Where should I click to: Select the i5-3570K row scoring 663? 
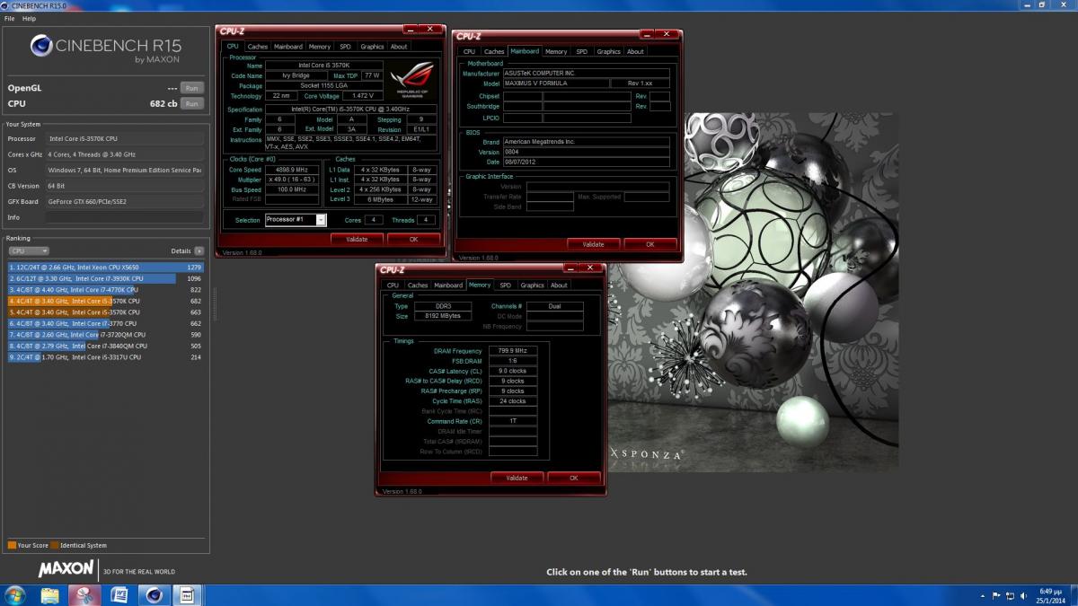[105, 312]
